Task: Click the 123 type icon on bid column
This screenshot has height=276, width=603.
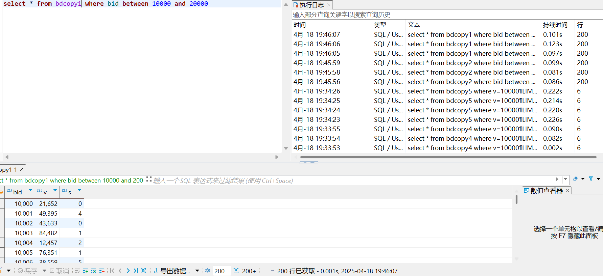Action: [9, 190]
